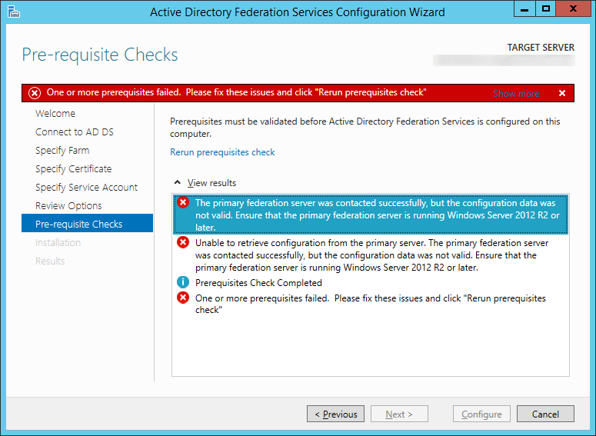The height and width of the screenshot is (436, 596).
Task: Click the Previous button
Action: 335,414
